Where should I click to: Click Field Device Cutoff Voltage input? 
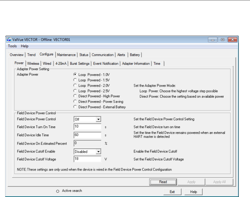tap(87, 159)
